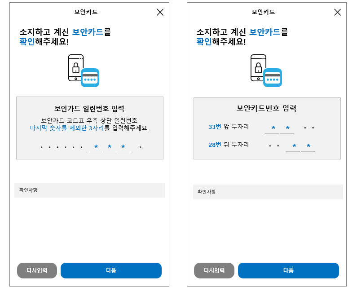This screenshot has height=291, width=357.
Task: Select first blue digit field for 28번 뒤 두자리
Action: (x=293, y=146)
